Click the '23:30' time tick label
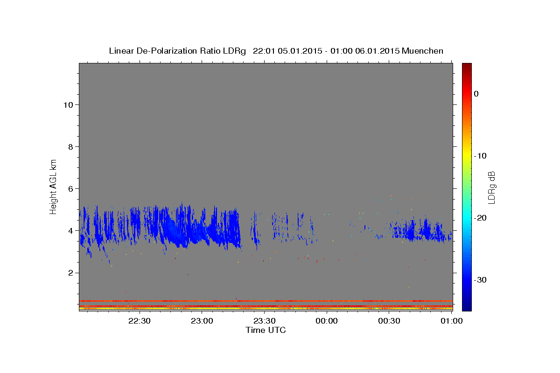Image resolution: width=560 pixels, height=373 pixels. click(x=264, y=321)
